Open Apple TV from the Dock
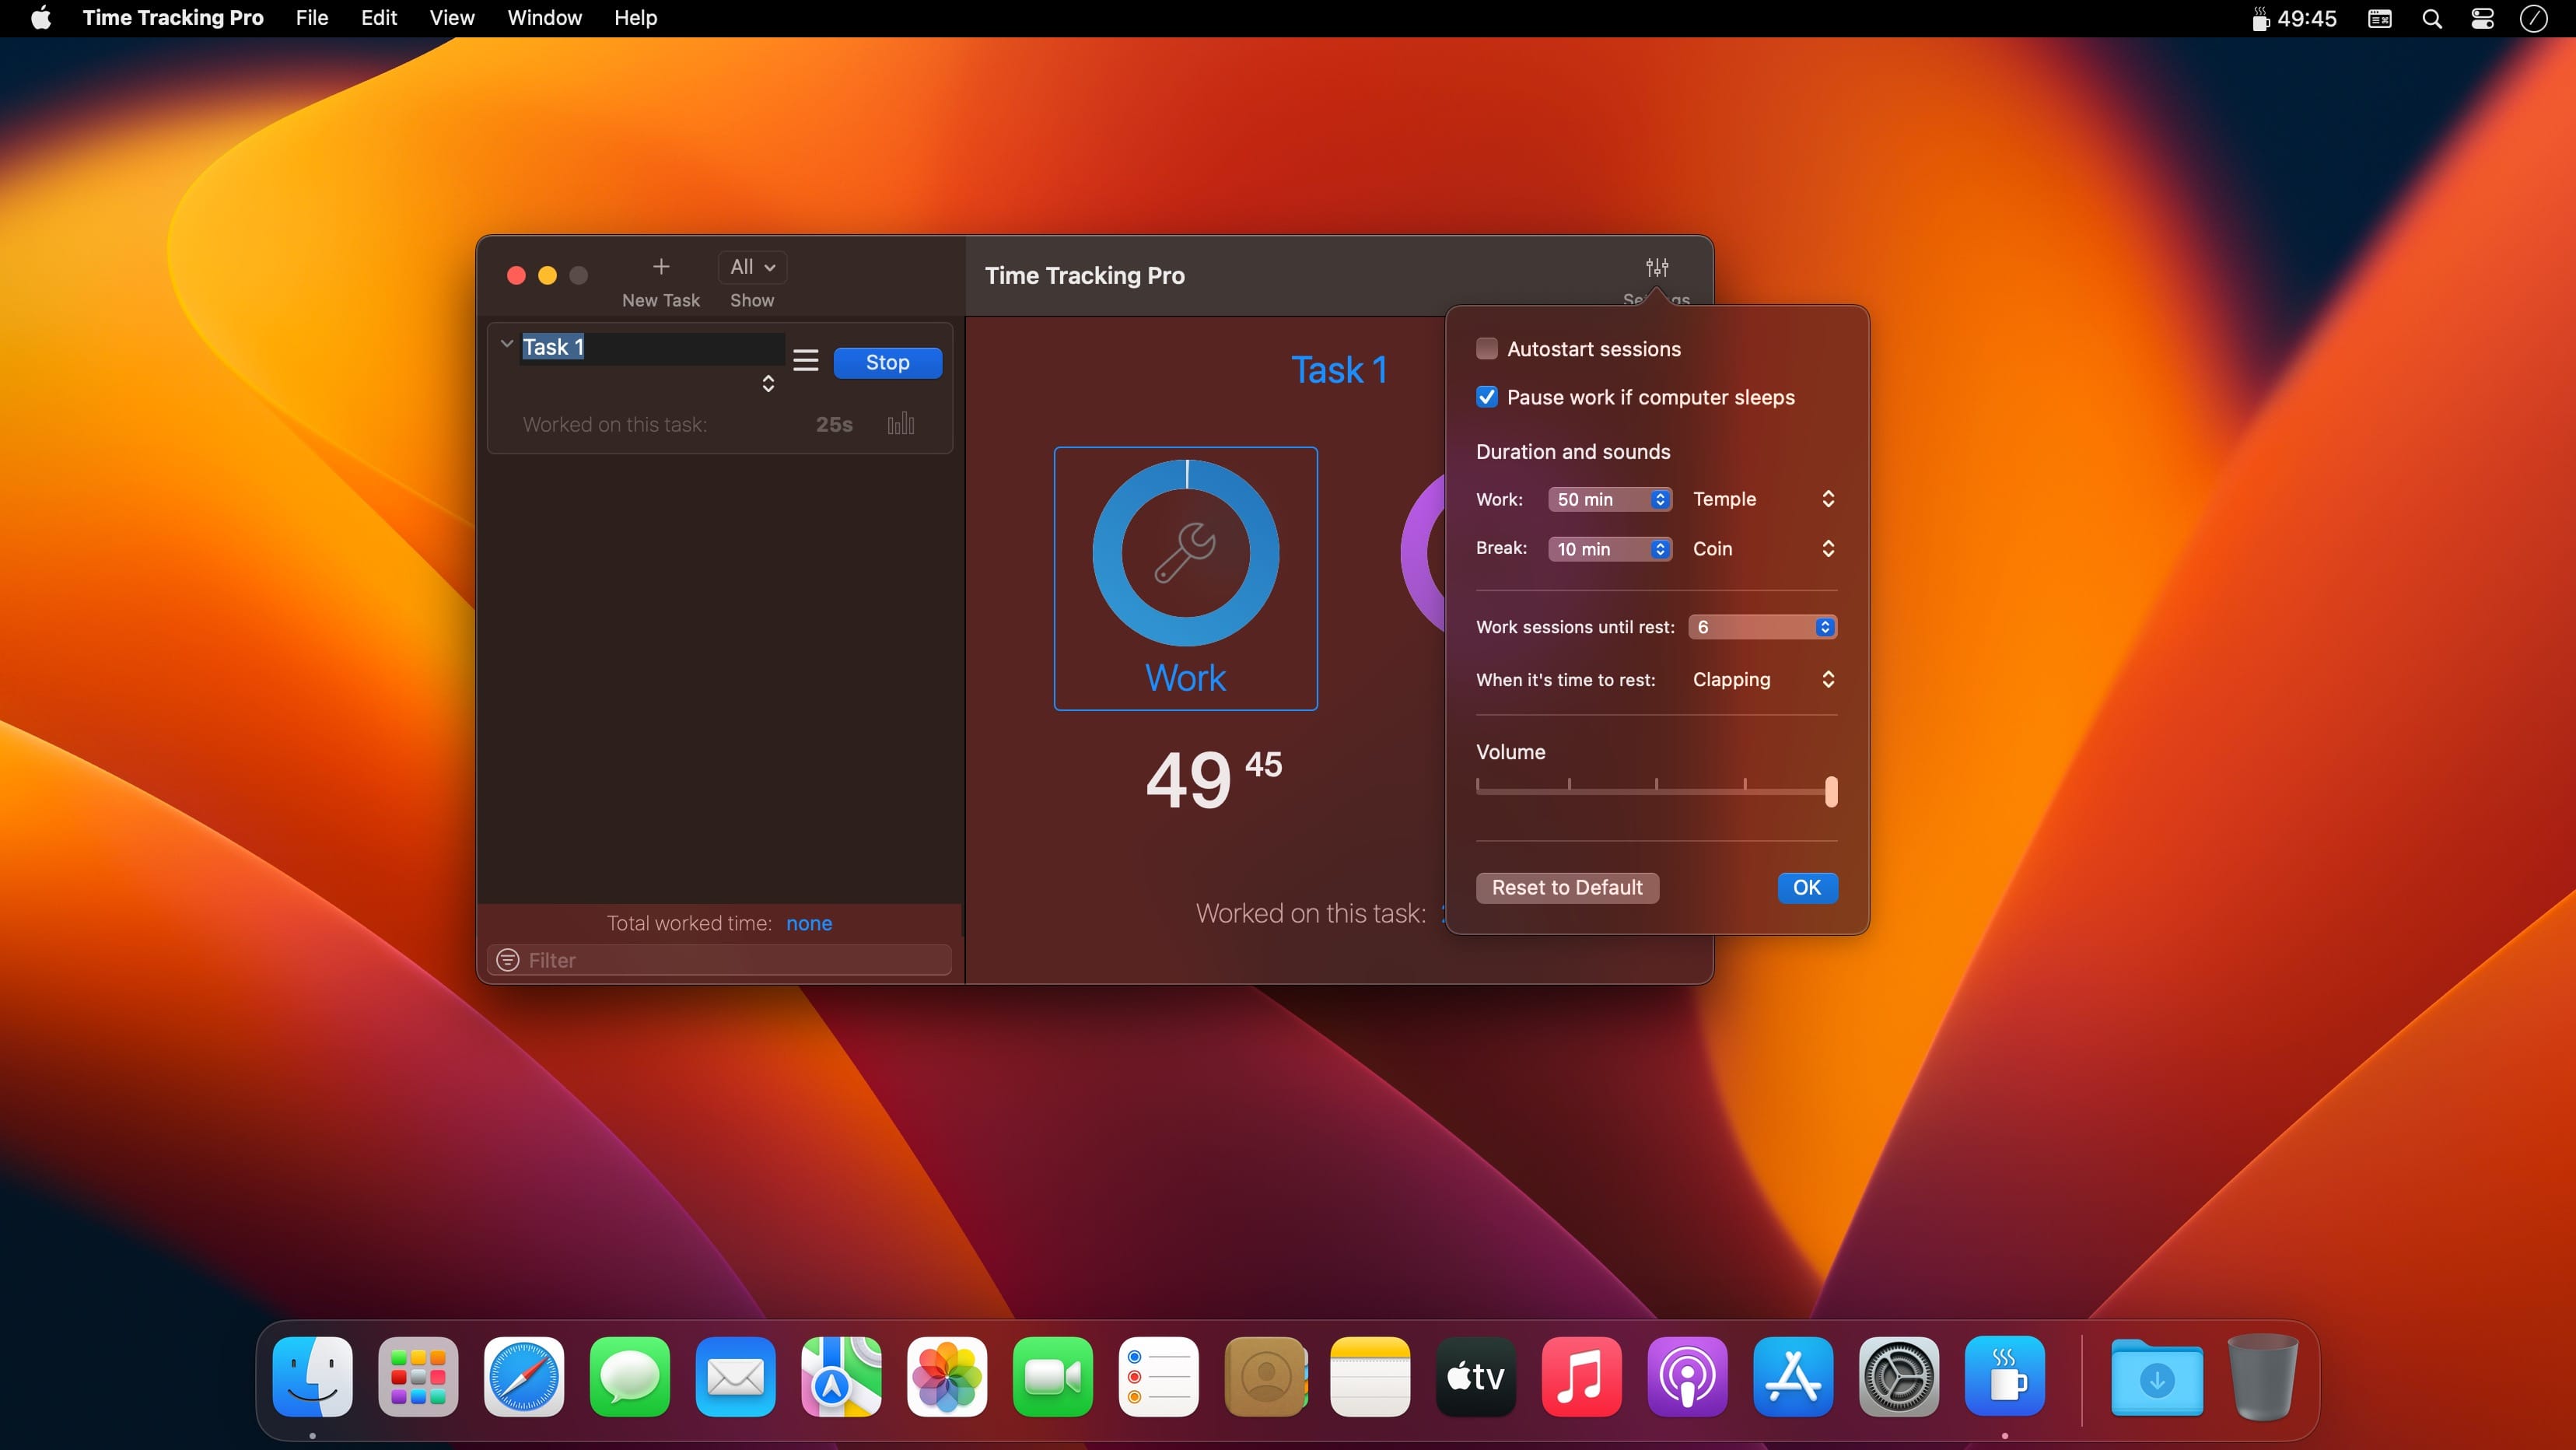Image resolution: width=2576 pixels, height=1450 pixels. pos(1476,1377)
